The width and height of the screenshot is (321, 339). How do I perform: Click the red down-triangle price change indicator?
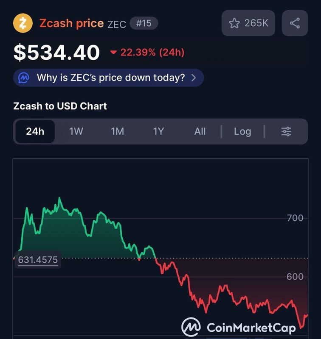click(113, 53)
